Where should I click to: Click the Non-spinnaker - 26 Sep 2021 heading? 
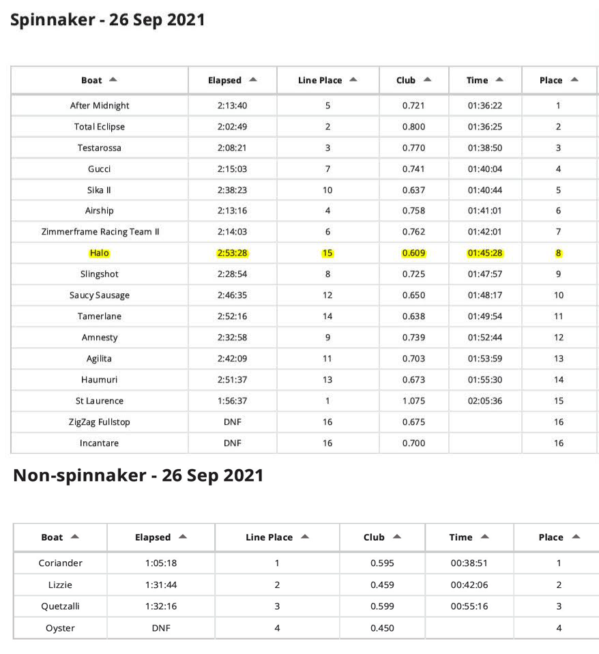(138, 475)
